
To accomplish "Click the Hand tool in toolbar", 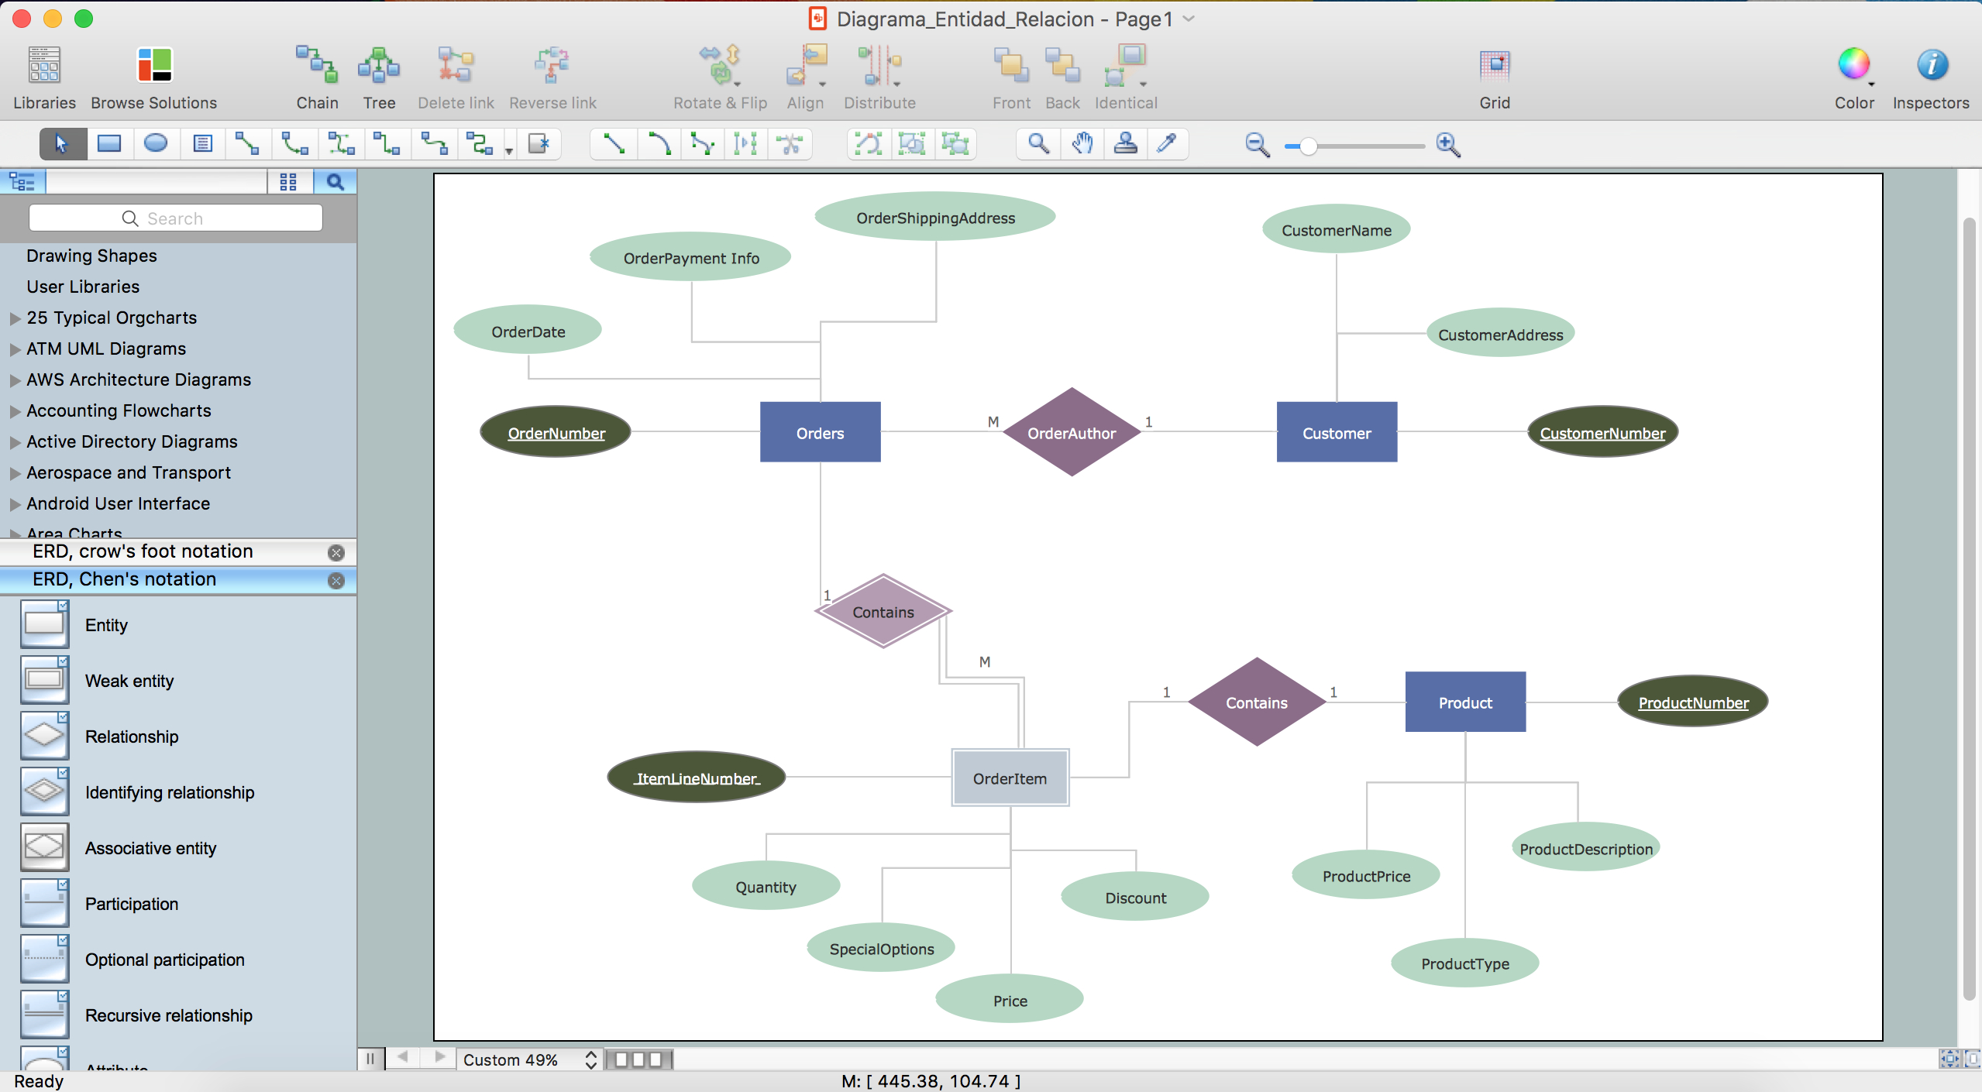I will (x=1082, y=143).
